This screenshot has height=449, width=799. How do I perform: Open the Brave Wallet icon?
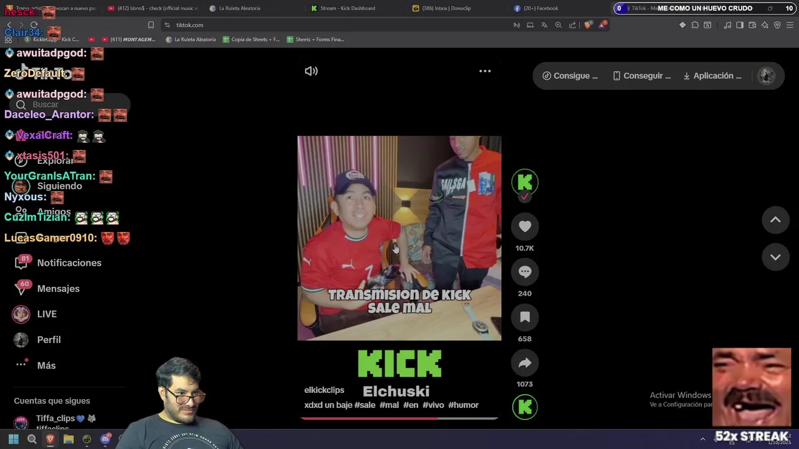[752, 25]
